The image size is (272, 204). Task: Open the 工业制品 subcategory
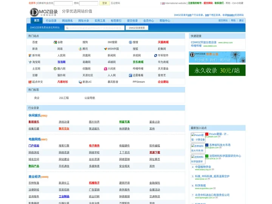[x=64, y=196]
